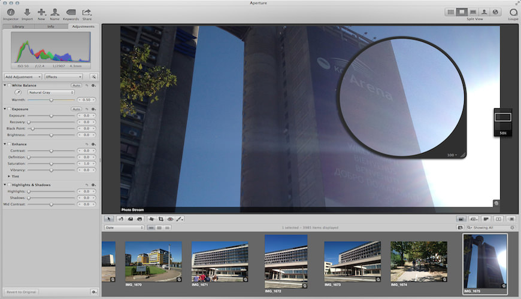The width and height of the screenshot is (521, 299).
Task: Select the IMG_1672 thumbnail
Action: click(286, 261)
